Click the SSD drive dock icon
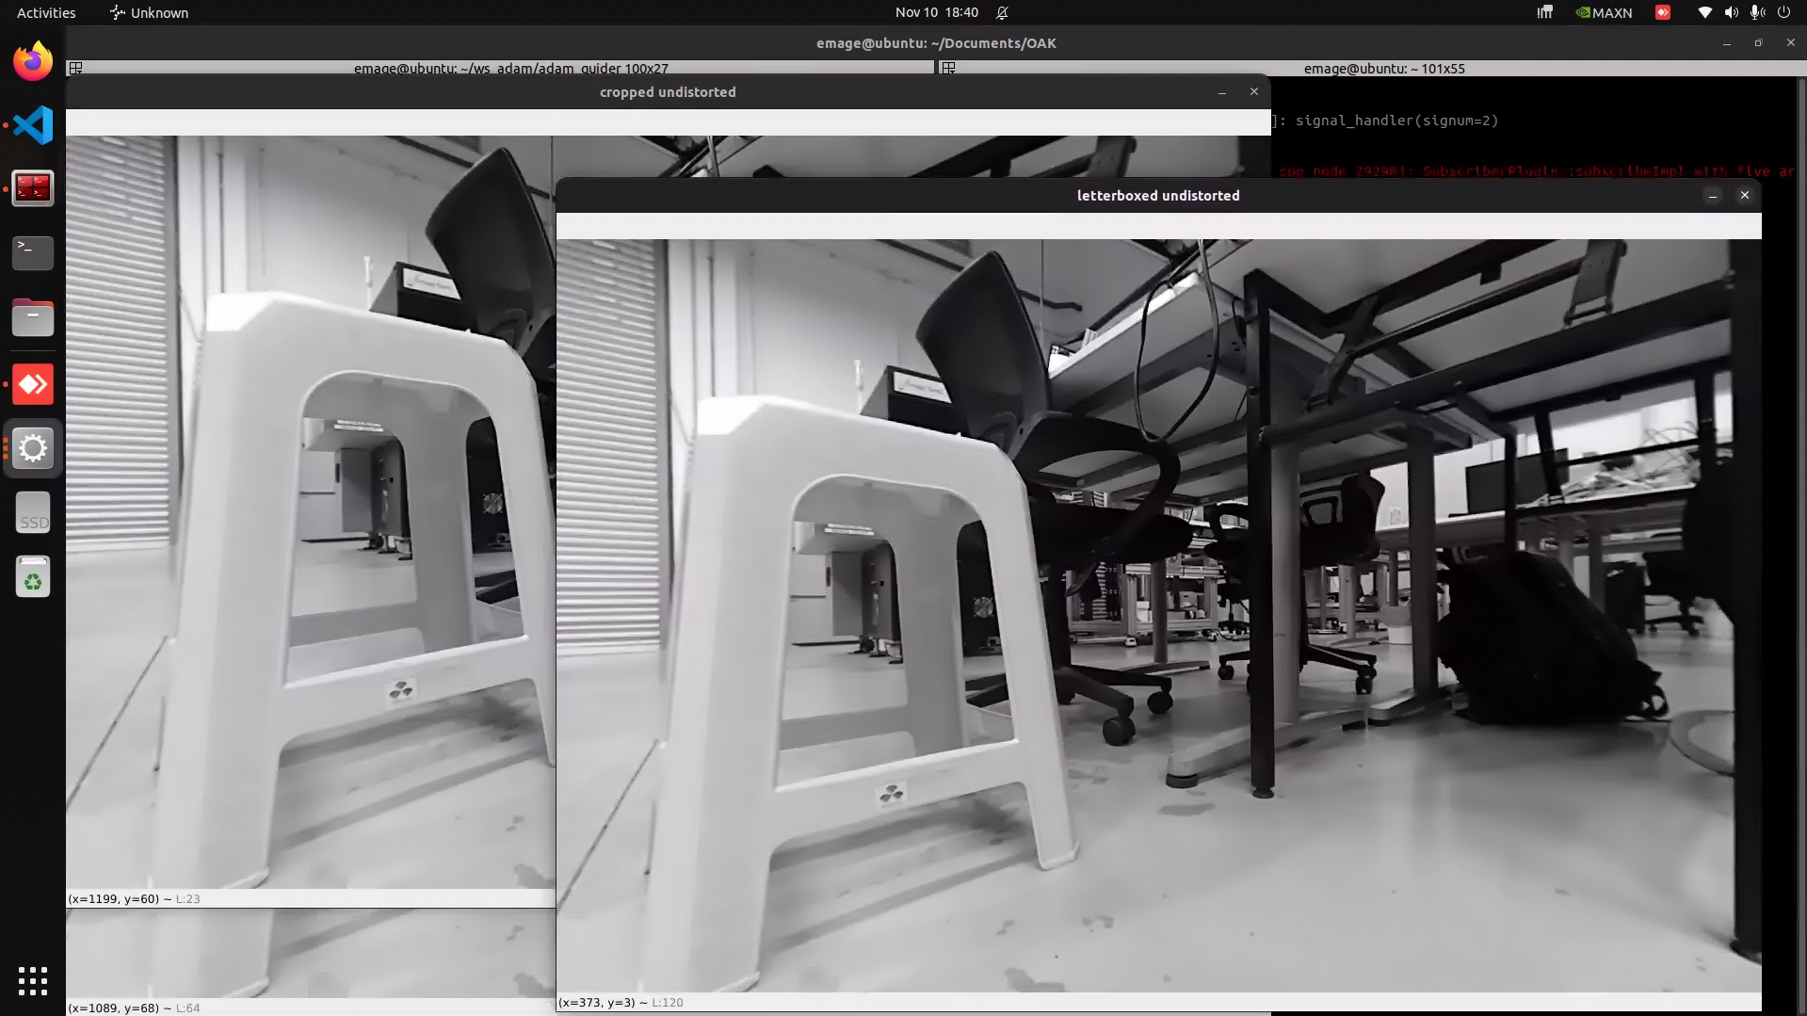 pos(33,513)
